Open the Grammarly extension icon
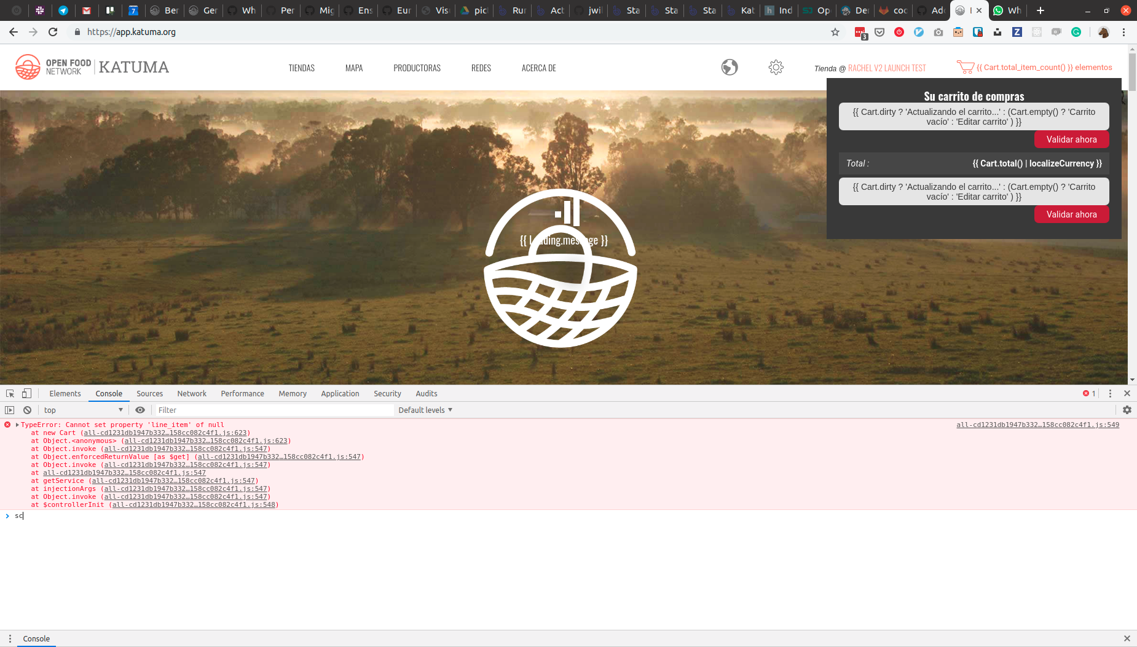Viewport: 1137px width, 647px height. 1076,32
